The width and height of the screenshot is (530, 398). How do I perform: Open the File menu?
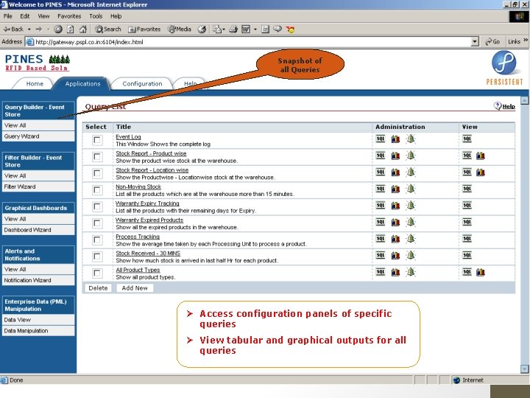click(x=8, y=16)
